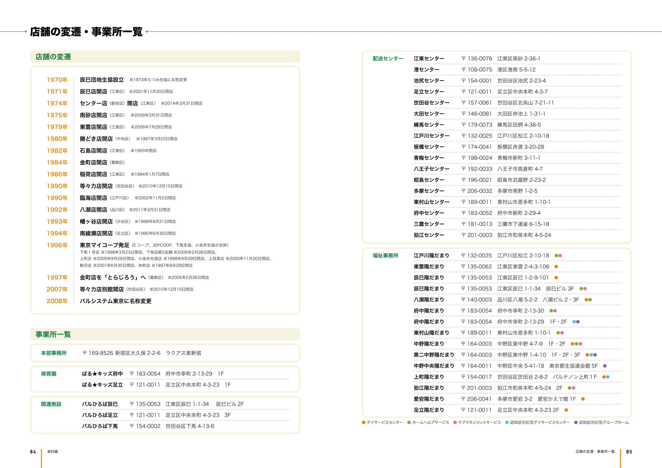This screenshot has height=468, width=662.
Task: Click address 新宿区大久保 2-2-6 ラクアス東新宿
Action: pos(158,353)
